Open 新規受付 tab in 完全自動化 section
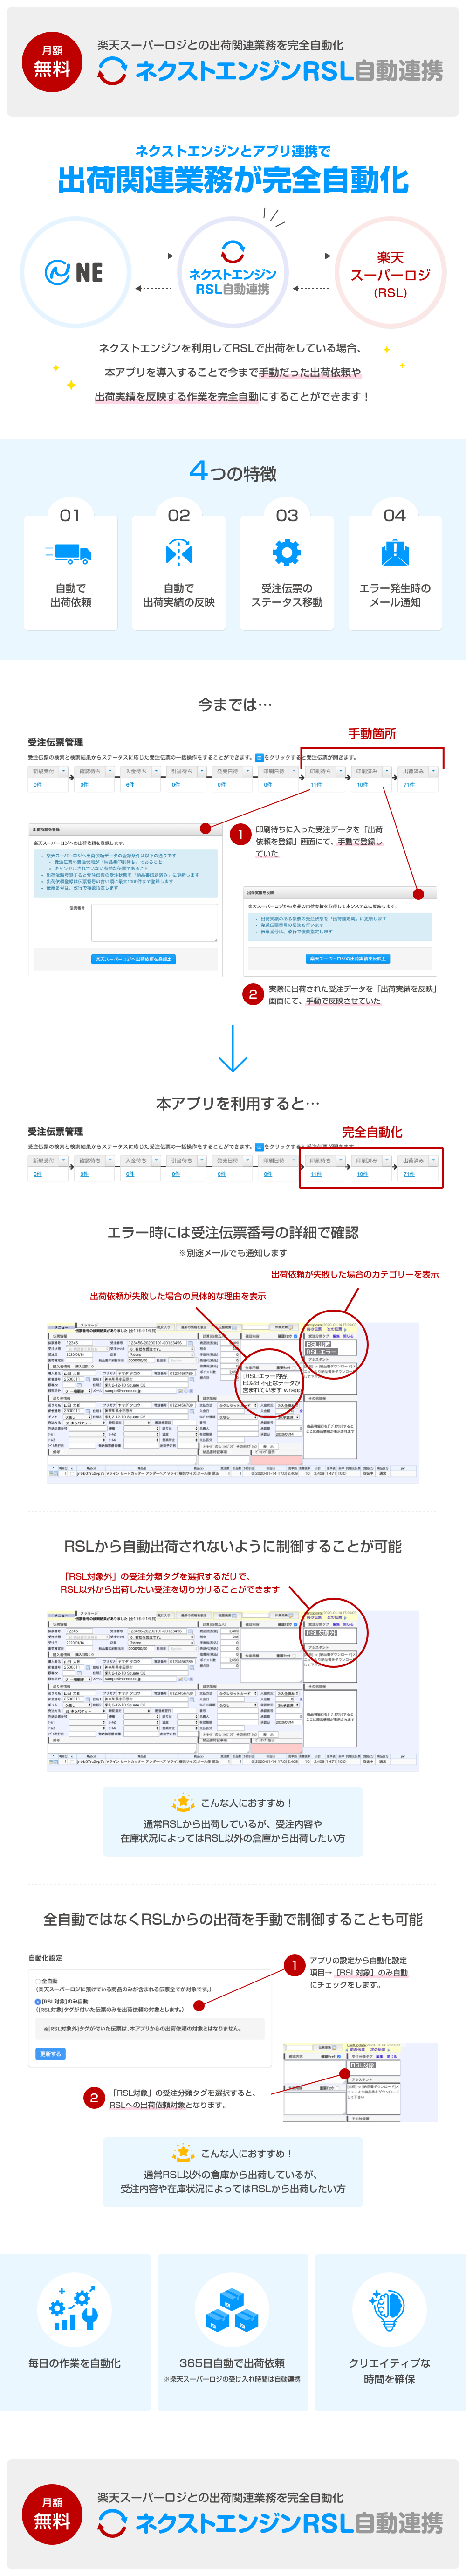Screen dimensions: 466x2576 43,1160
